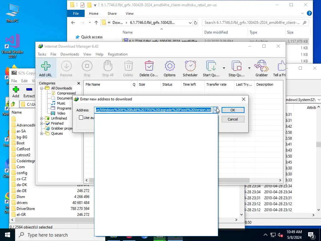Click the network tray icon
The height and width of the screenshot is (241, 321).
pyautogui.click(x=273, y=235)
